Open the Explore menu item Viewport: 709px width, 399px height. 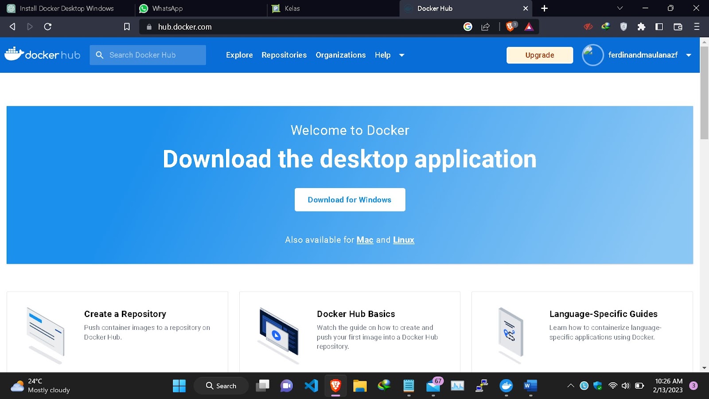(x=239, y=55)
